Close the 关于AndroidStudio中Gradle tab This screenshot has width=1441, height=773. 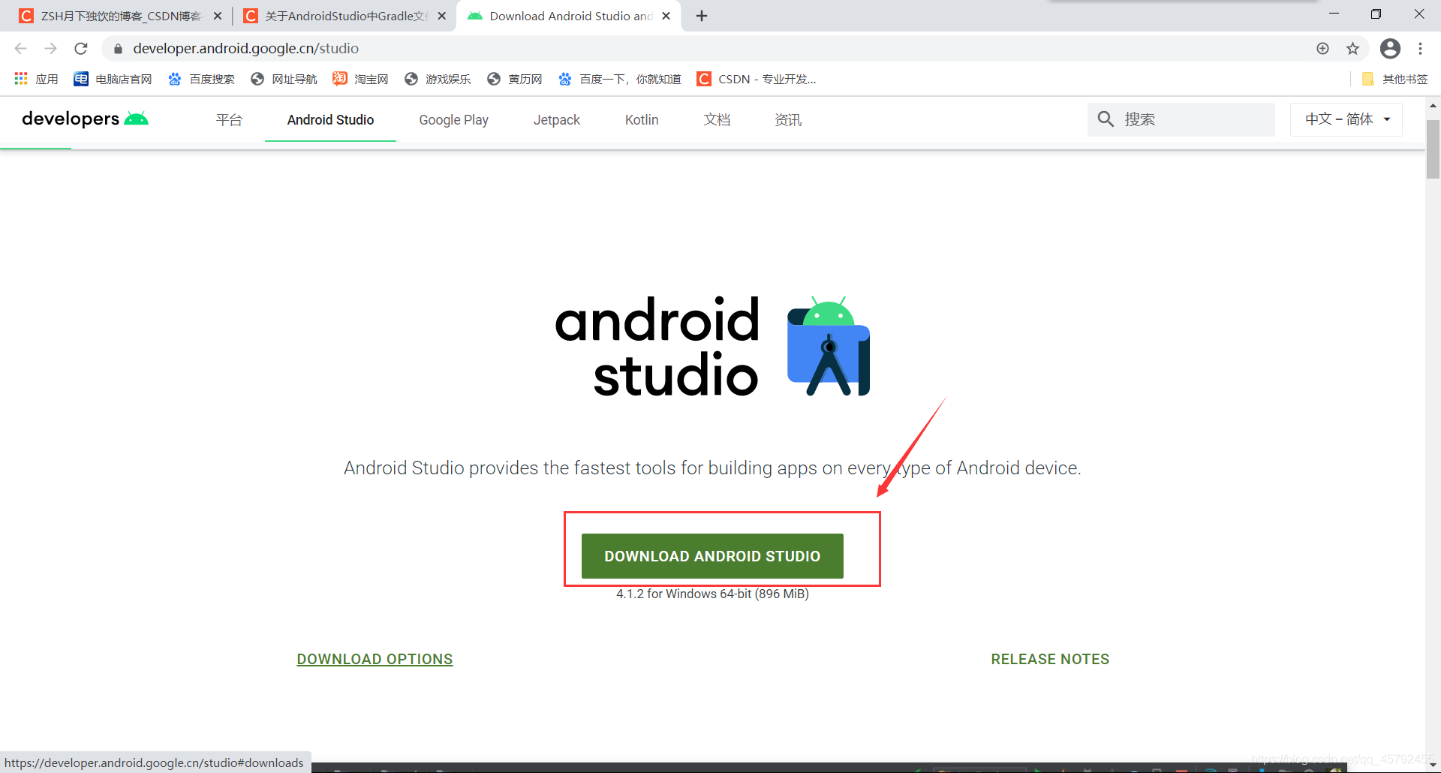point(442,16)
